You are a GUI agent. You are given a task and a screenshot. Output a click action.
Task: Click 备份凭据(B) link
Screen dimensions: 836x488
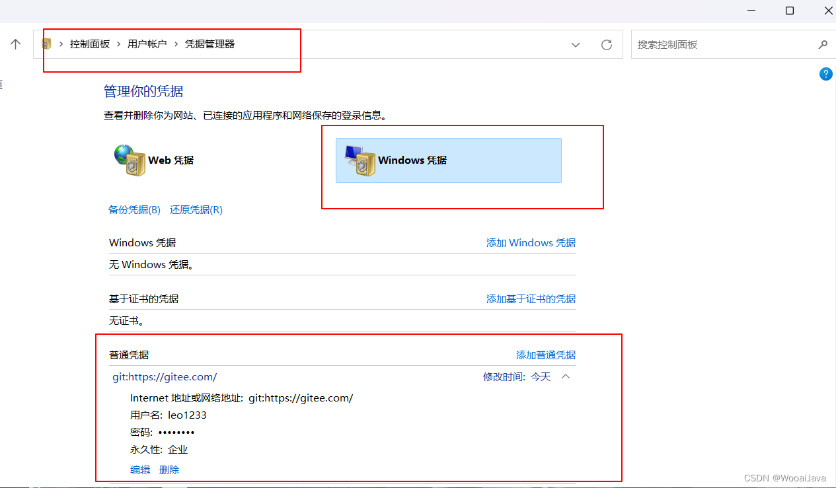tap(134, 210)
